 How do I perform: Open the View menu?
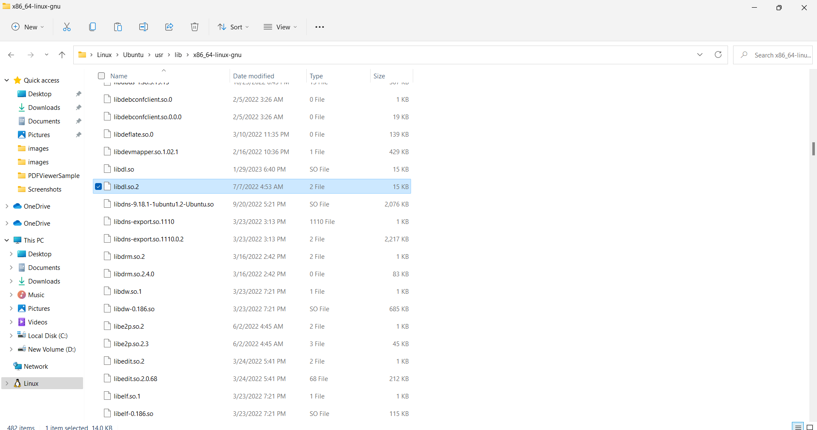point(280,27)
